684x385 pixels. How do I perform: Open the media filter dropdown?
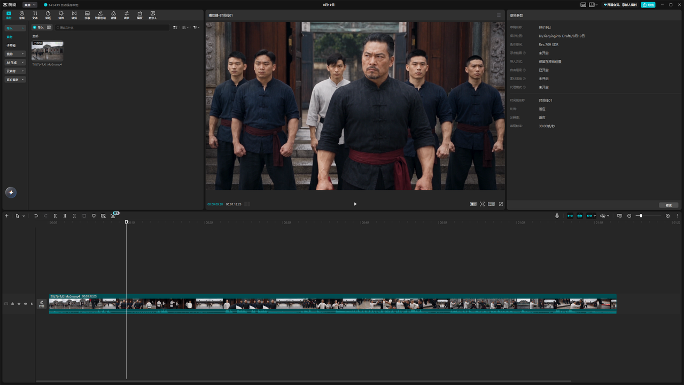pos(196,27)
